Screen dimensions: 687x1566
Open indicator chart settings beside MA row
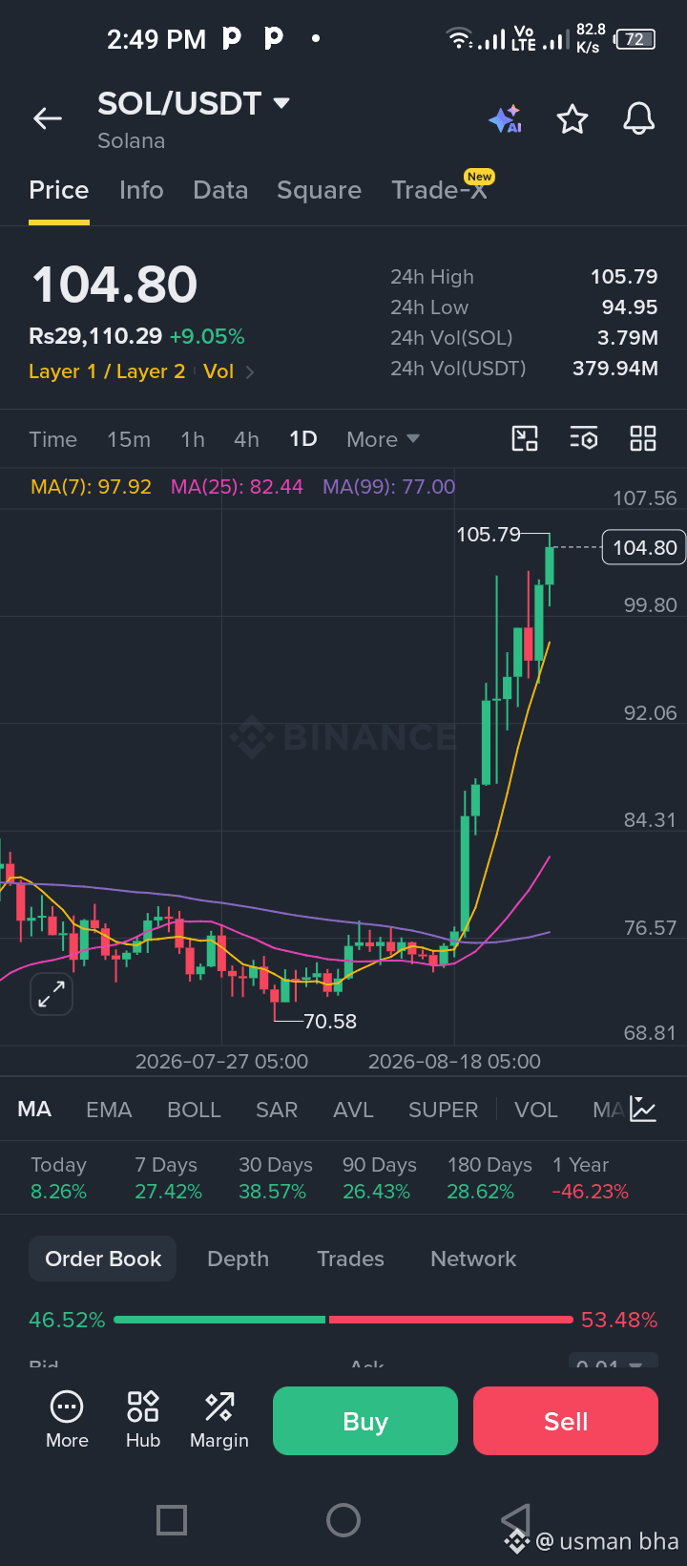[x=643, y=1110]
